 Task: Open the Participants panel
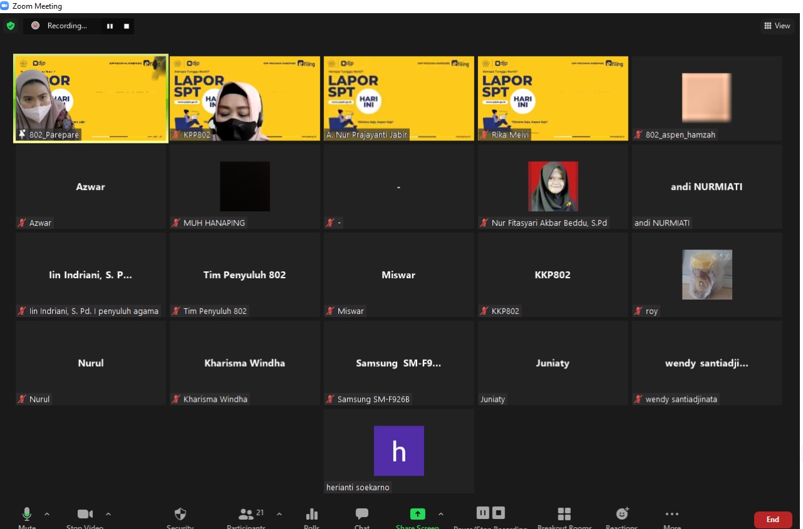[x=247, y=515]
